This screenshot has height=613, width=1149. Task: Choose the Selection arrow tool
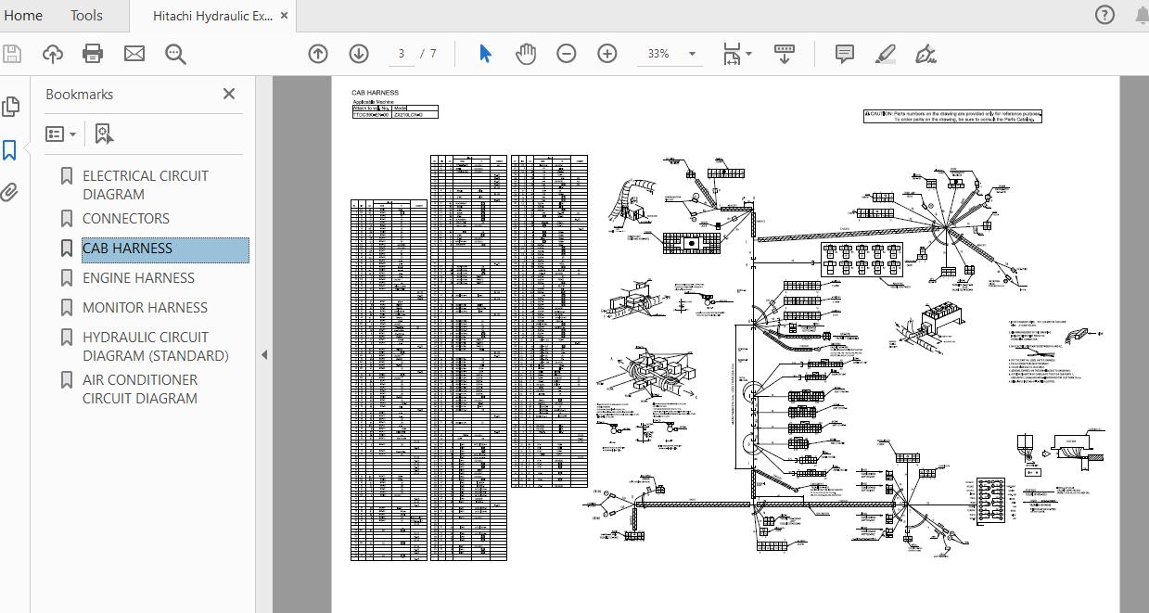[485, 54]
